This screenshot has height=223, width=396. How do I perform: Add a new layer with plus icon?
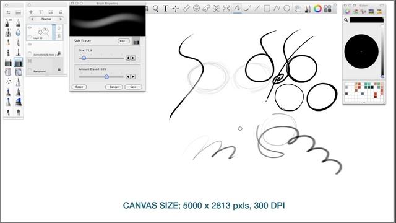[x=31, y=12]
